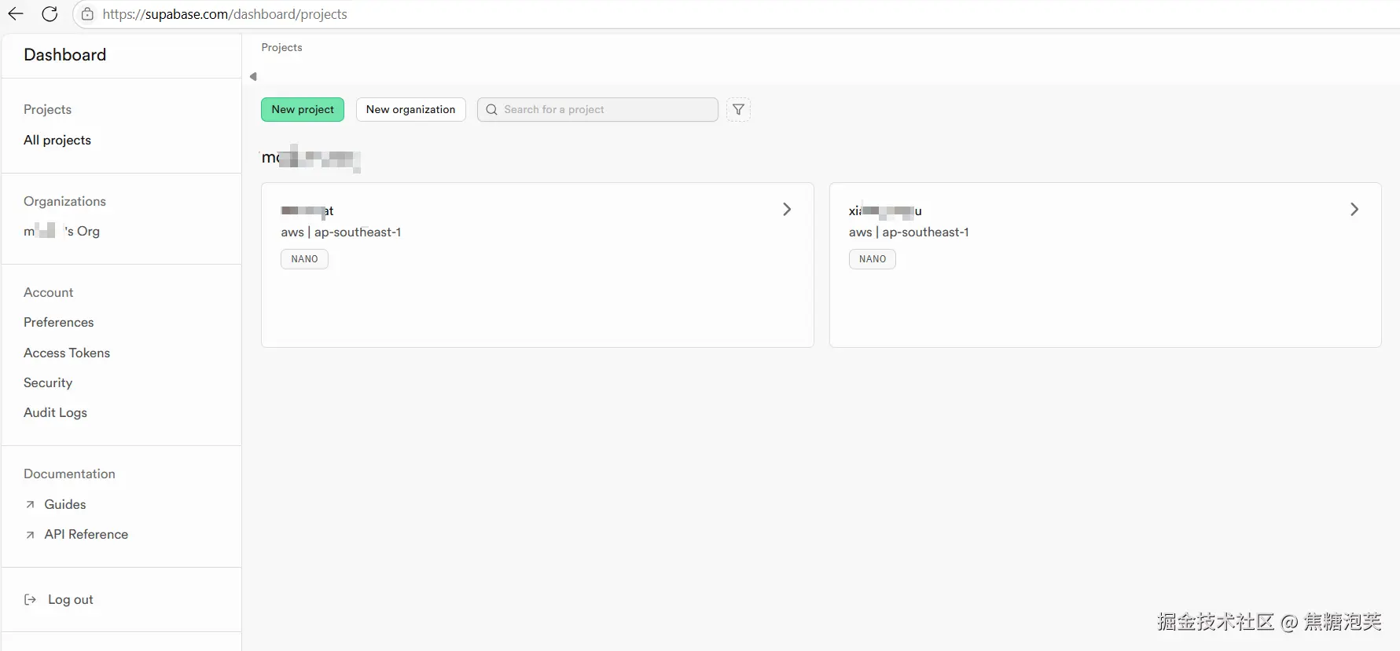Viewport: 1400px width, 651px height.
Task: Click the Projects section label in the sidebar
Action: (47, 109)
